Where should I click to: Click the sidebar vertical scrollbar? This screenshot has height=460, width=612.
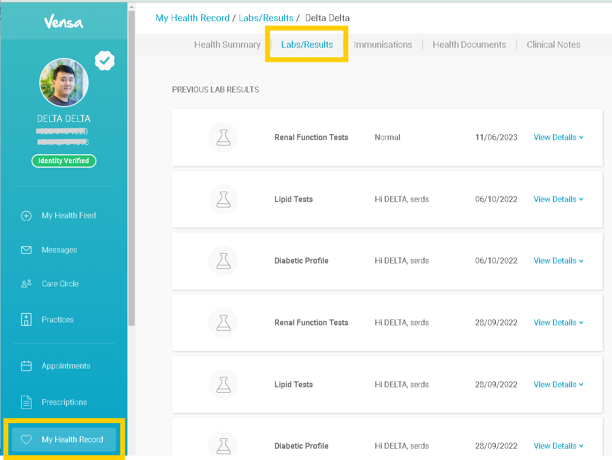click(x=131, y=167)
